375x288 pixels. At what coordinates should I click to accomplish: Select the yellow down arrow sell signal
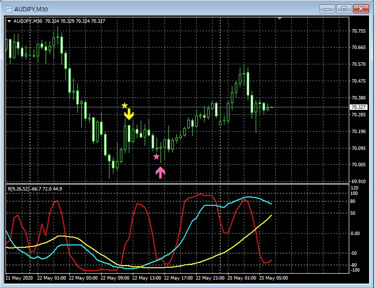(x=129, y=115)
